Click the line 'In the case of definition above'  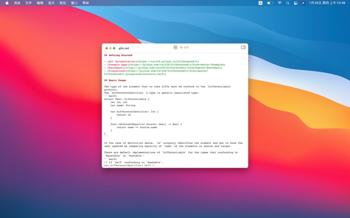point(173,143)
